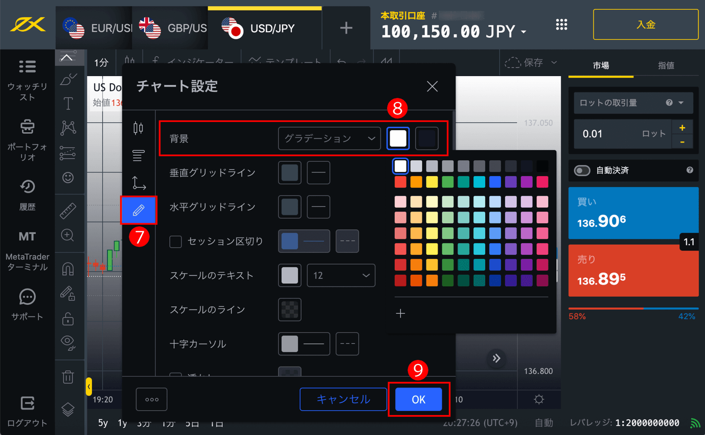This screenshot has height=435, width=705.
Task: Click the vertical grid line color swatch
Action: coord(289,173)
